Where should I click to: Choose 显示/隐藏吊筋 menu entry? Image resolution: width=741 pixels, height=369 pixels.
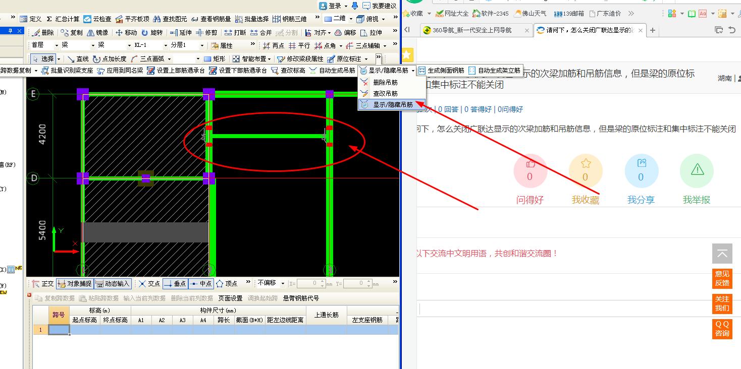392,105
